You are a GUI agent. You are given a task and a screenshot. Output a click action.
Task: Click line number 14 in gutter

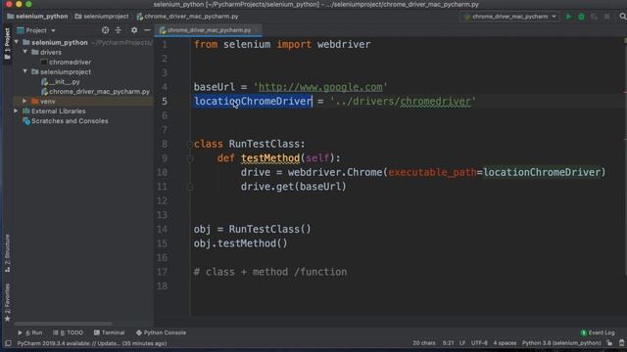162,230
